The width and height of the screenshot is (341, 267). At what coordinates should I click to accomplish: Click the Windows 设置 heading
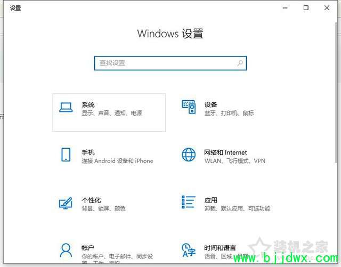click(170, 34)
